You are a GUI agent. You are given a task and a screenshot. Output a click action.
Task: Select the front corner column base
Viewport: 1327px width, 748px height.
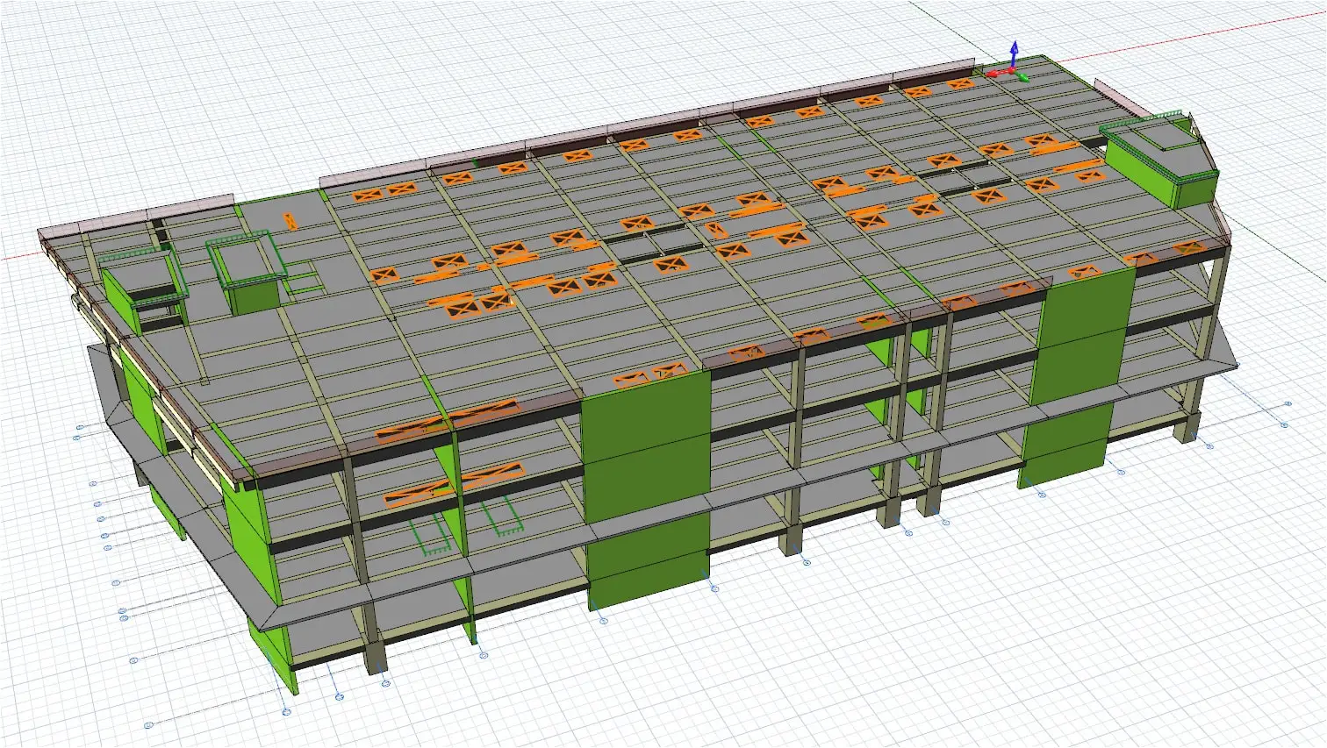(375, 656)
